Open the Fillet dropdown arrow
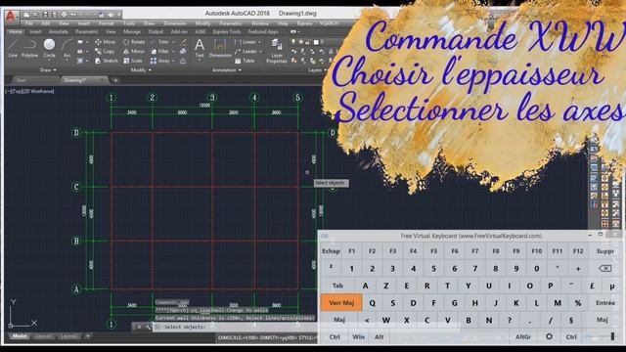Viewport: 626px width, 352px height. (x=173, y=52)
